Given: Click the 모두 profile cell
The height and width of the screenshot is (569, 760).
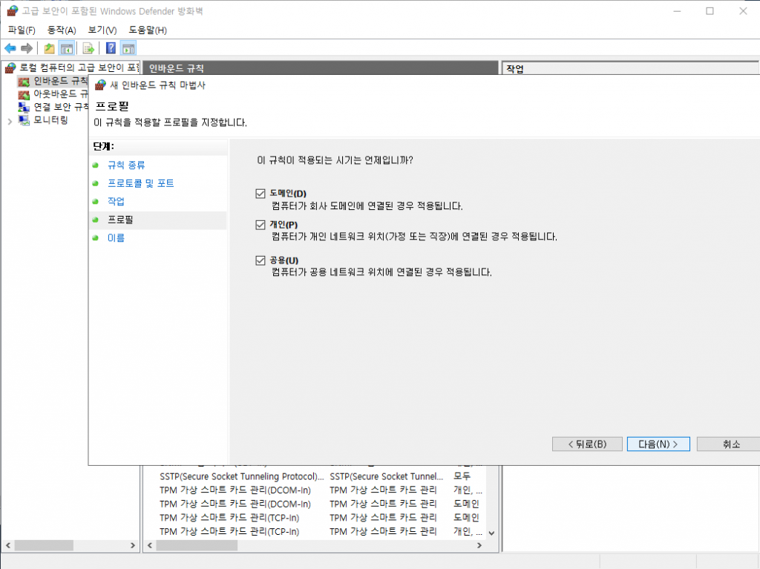Looking at the screenshot, I should pos(462,476).
